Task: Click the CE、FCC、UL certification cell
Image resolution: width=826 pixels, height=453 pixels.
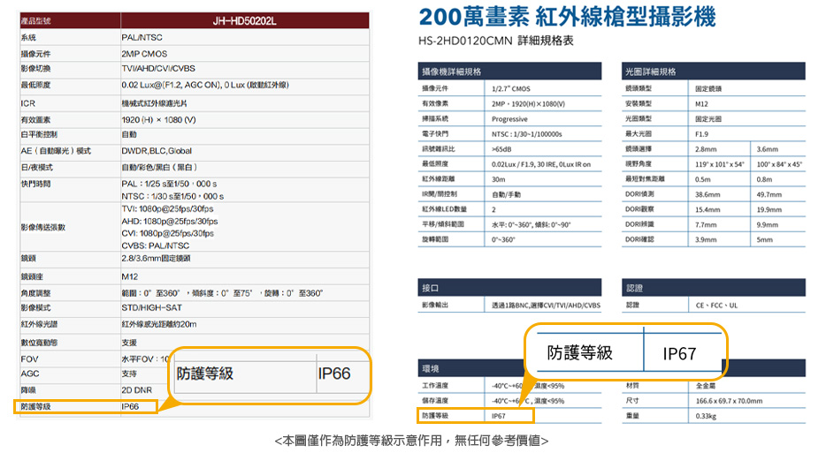Action: coord(746,306)
